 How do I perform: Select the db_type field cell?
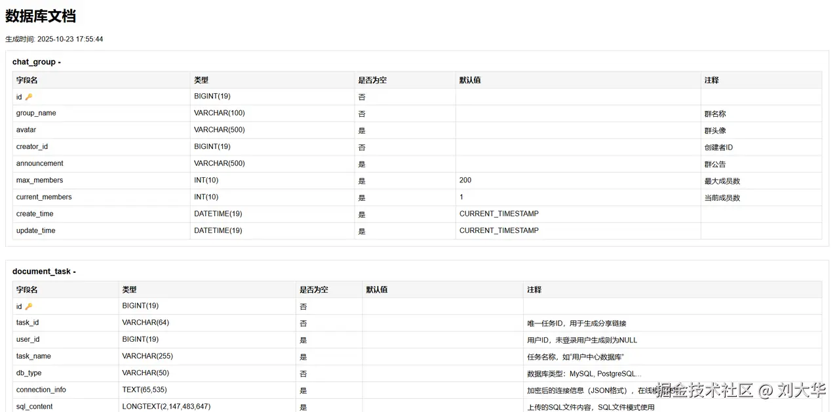click(x=66, y=373)
